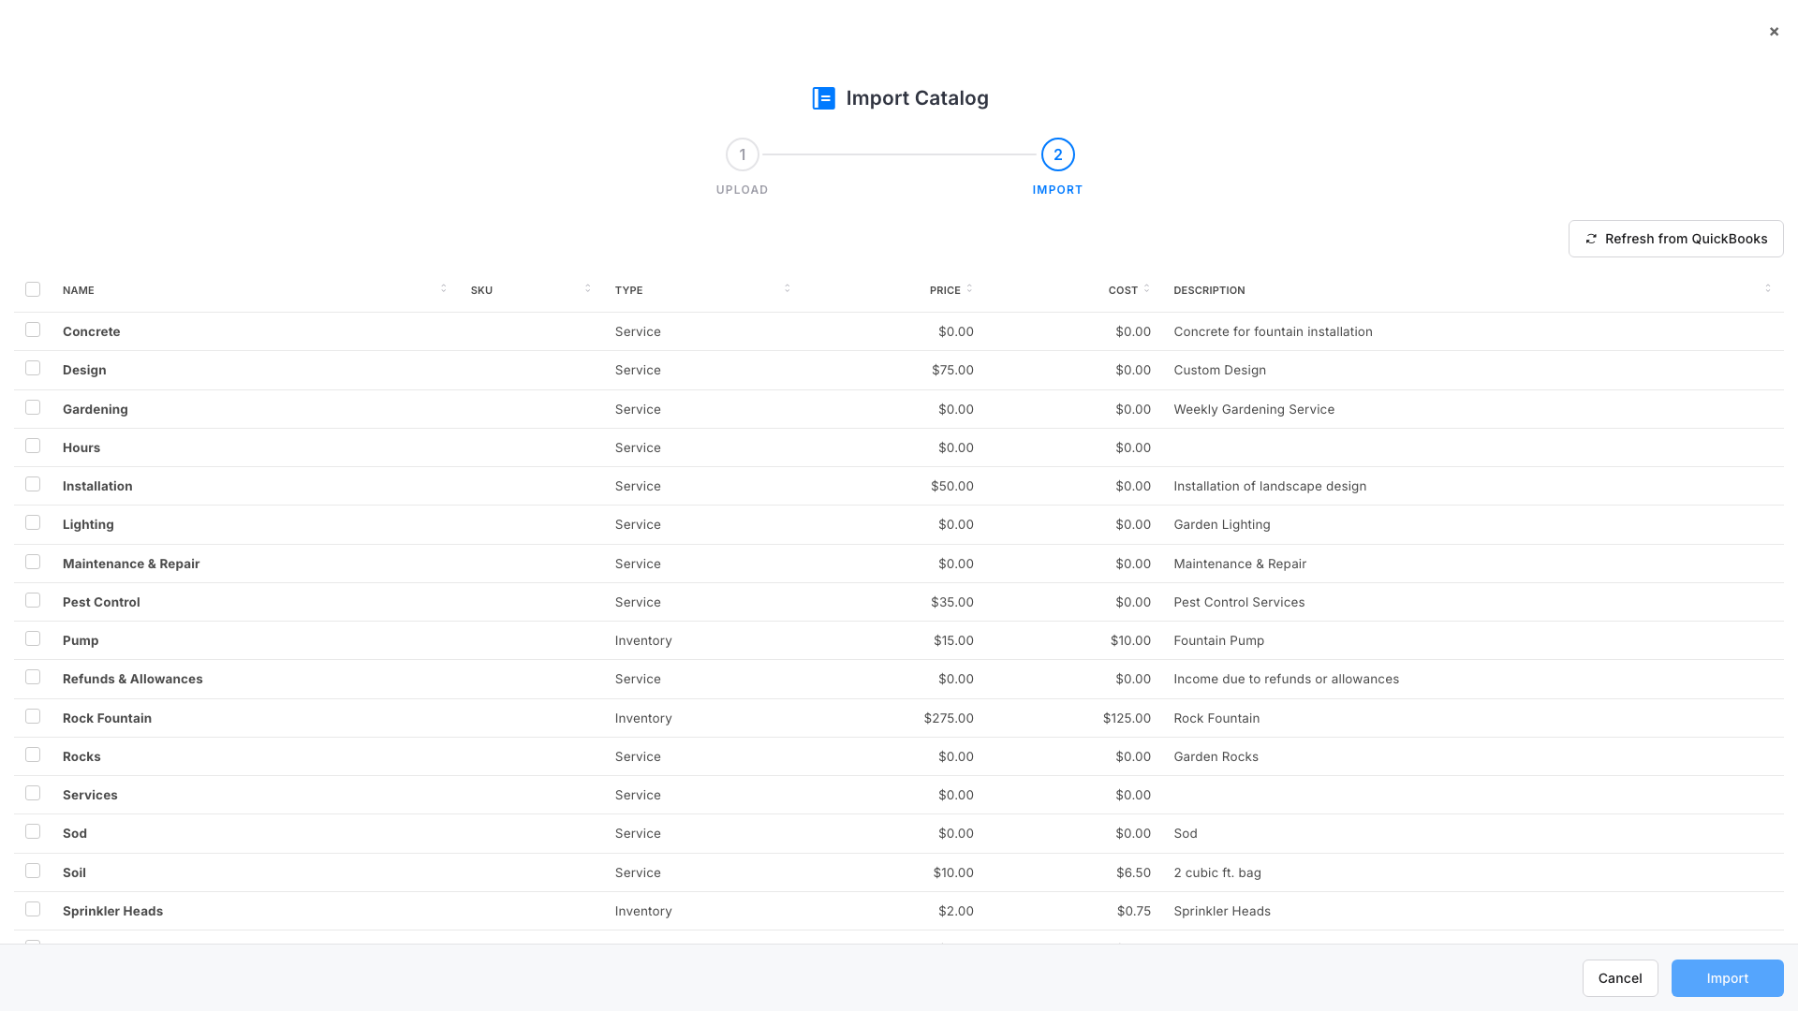Viewport: 1798px width, 1011px height.
Task: Click the catalog icon beside Import Catalog title
Action: pyautogui.click(x=823, y=98)
